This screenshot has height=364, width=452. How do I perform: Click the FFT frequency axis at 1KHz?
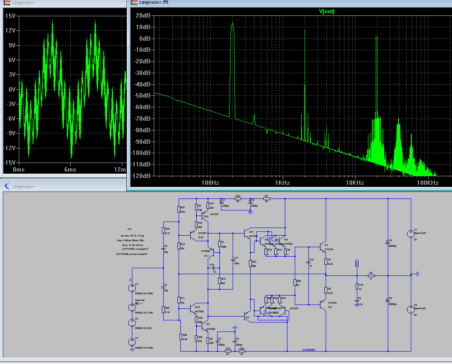pos(282,183)
